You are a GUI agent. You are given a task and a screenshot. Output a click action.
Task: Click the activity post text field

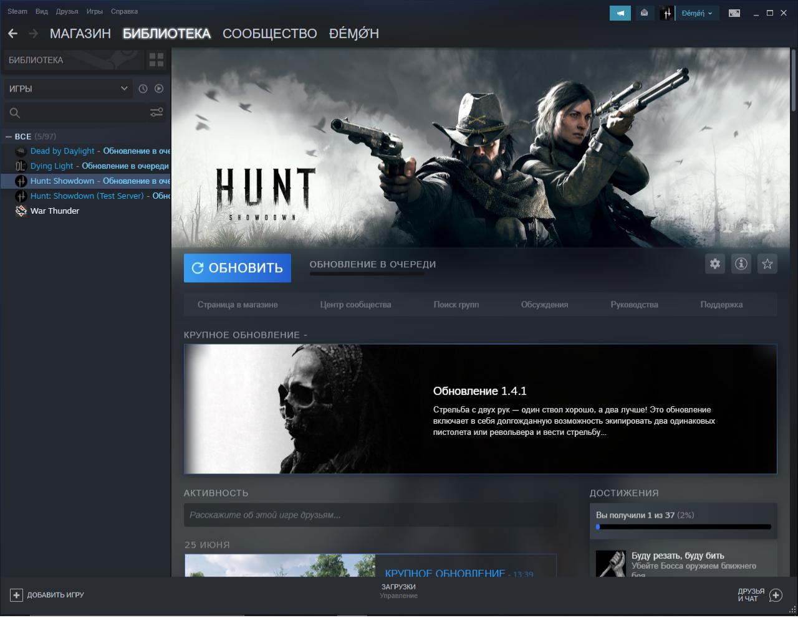point(370,515)
